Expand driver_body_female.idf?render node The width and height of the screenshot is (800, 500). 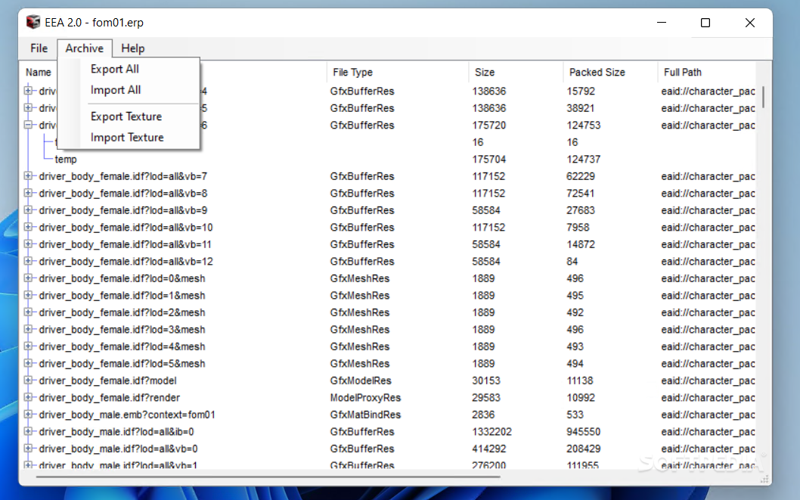(28, 397)
